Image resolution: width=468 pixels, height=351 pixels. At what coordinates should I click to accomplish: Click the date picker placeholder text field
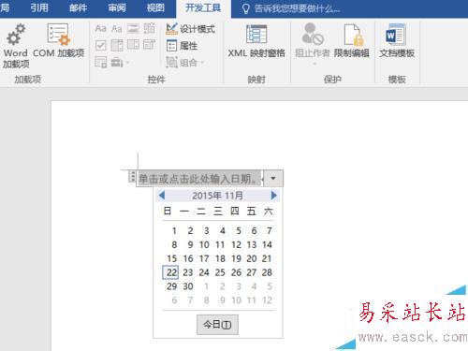pyautogui.click(x=199, y=179)
